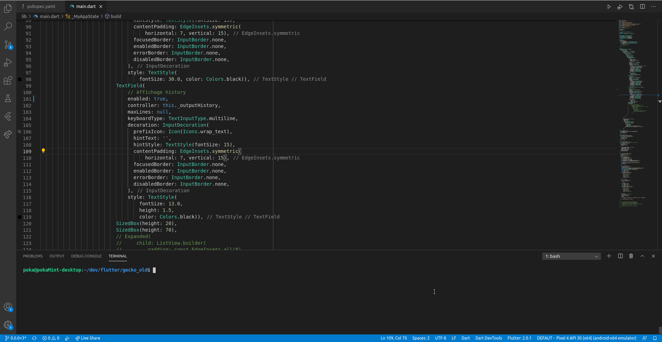Start Live Share from status bar
This screenshot has width=662, height=342.
[88, 338]
